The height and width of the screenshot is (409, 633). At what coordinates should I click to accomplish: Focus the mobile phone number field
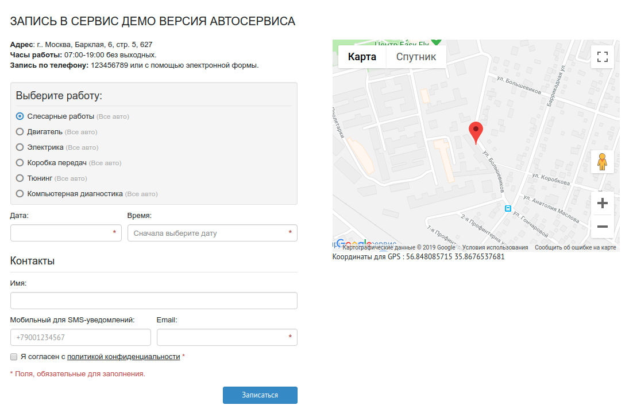80,337
